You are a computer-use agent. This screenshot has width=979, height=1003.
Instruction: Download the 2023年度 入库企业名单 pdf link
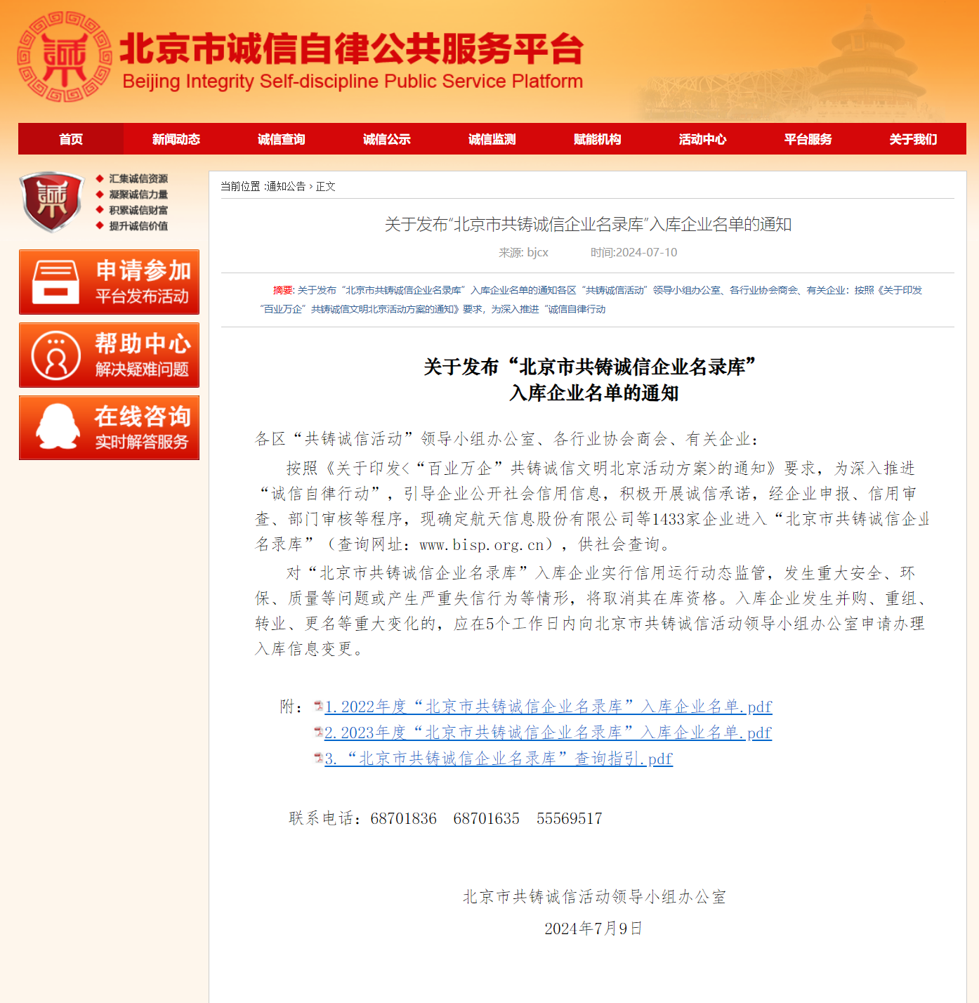pyautogui.click(x=548, y=733)
